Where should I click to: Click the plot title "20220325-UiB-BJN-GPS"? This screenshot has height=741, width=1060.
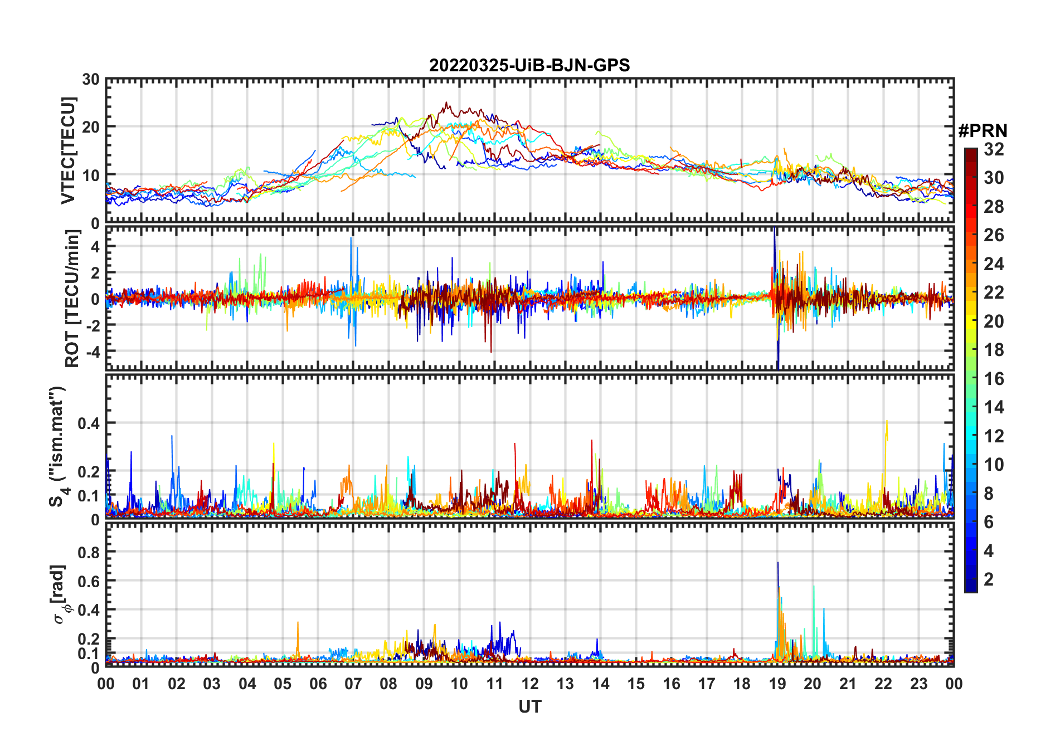point(529,65)
